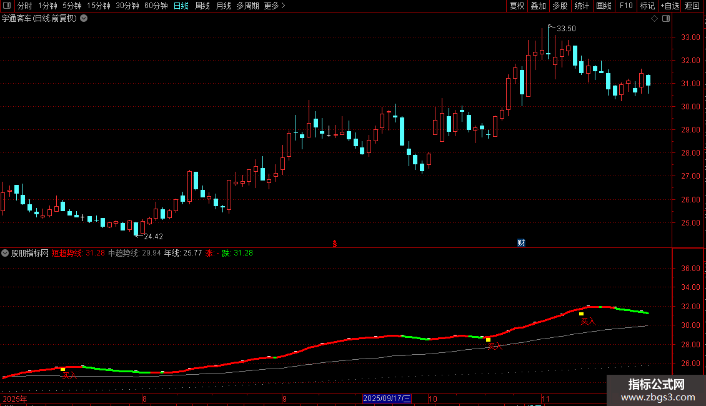Screen dimensions: 706x406
Task: Select the 60分钟 period tab
Action: (156, 6)
